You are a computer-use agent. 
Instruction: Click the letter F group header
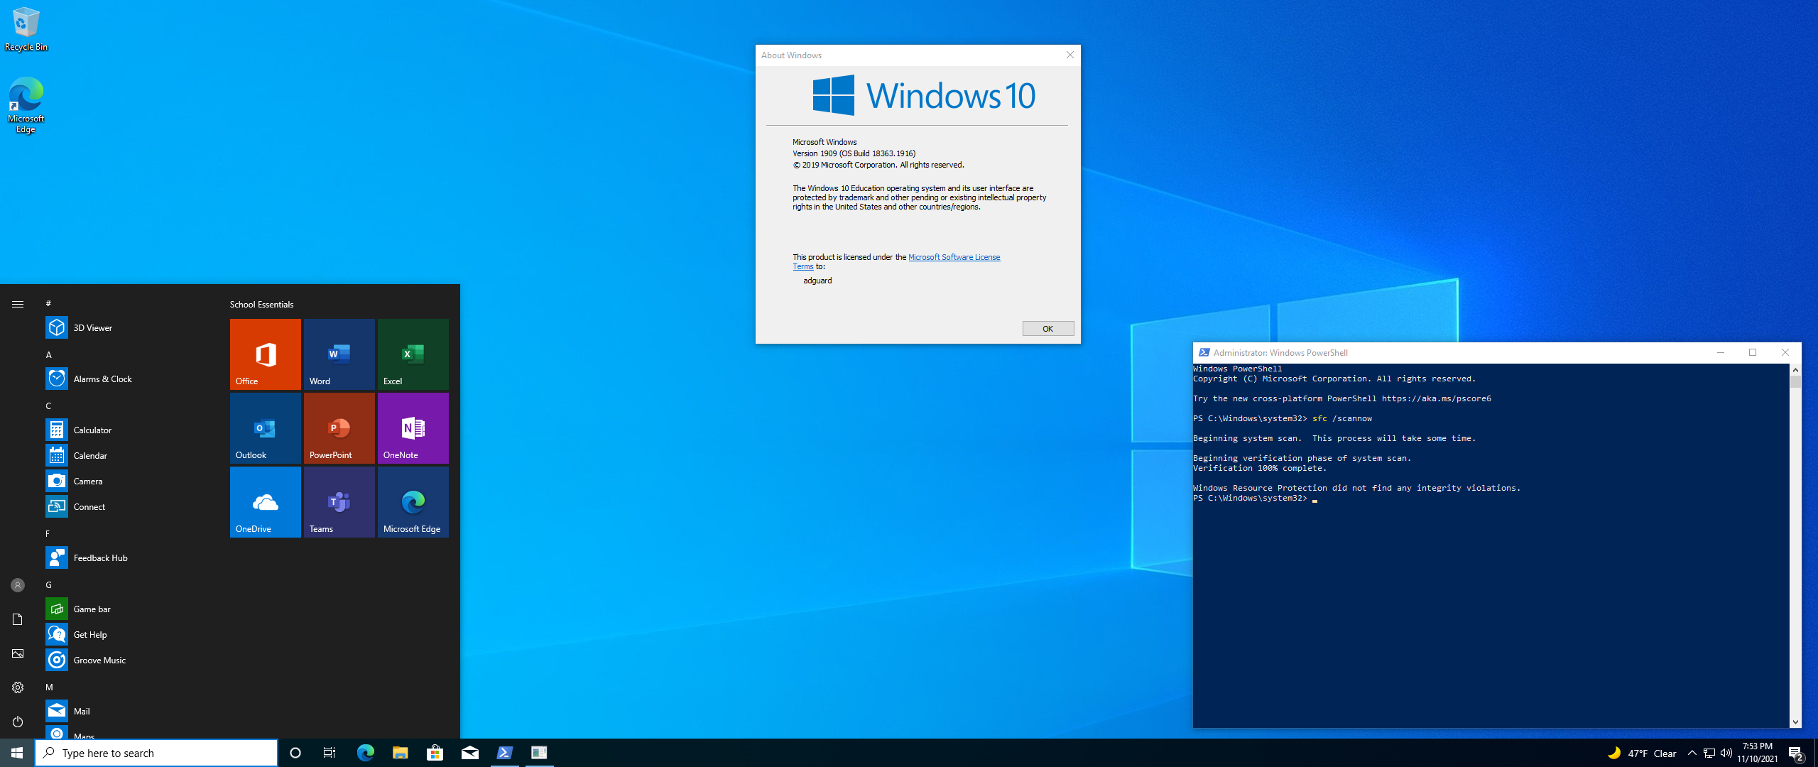click(x=48, y=533)
